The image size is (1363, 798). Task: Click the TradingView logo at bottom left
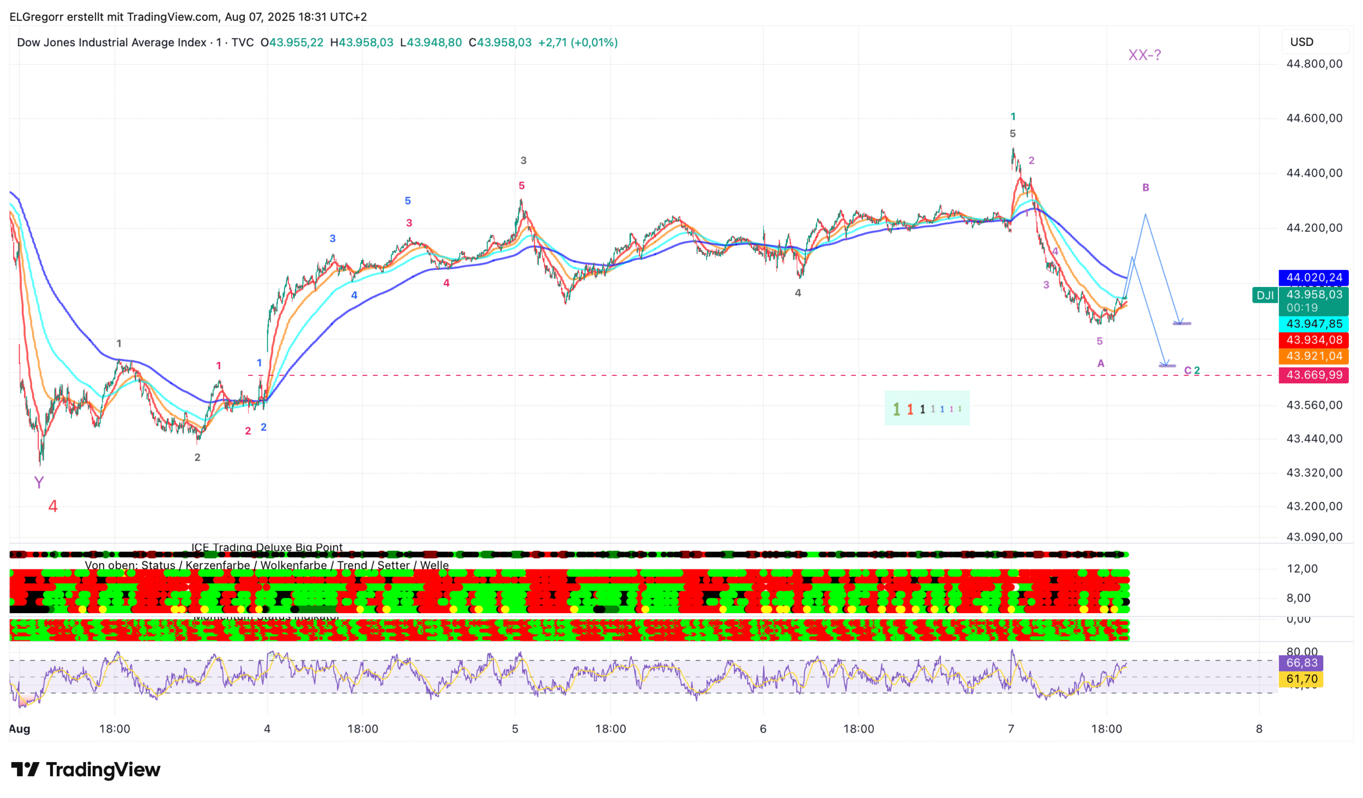86,770
